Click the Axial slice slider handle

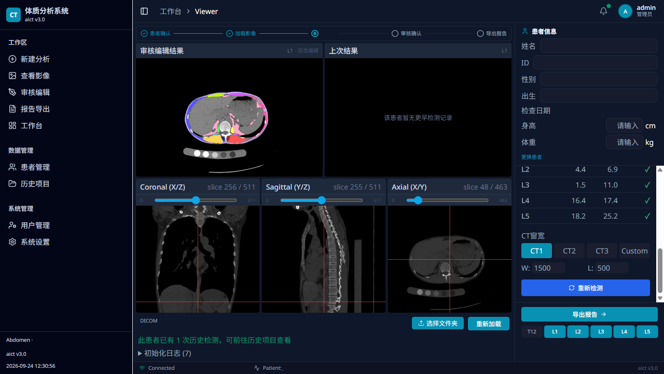(x=418, y=200)
